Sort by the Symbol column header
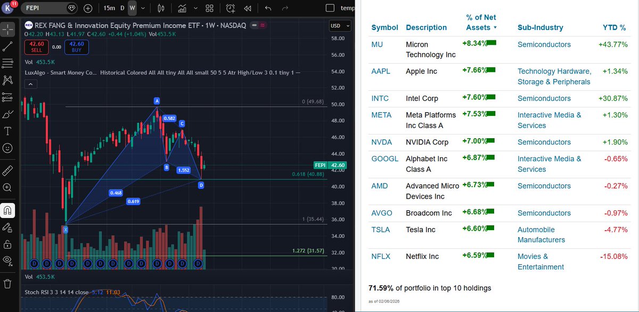639x312 pixels. pos(384,28)
